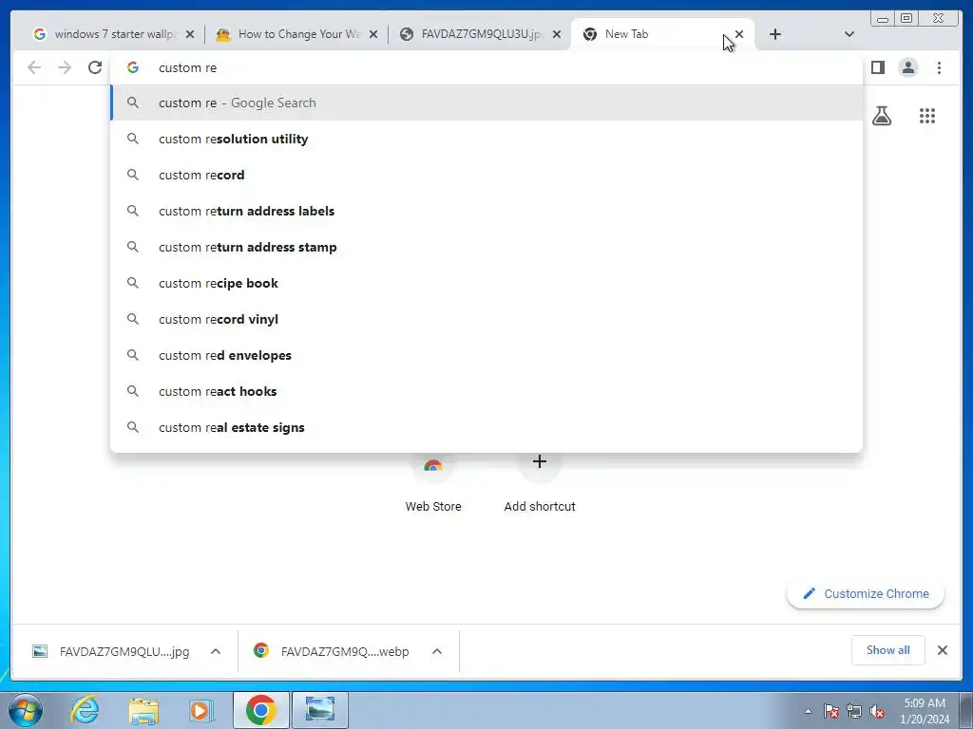The image size is (973, 729).
Task: Select 'custom red envelopes' suggestion
Action: point(486,355)
